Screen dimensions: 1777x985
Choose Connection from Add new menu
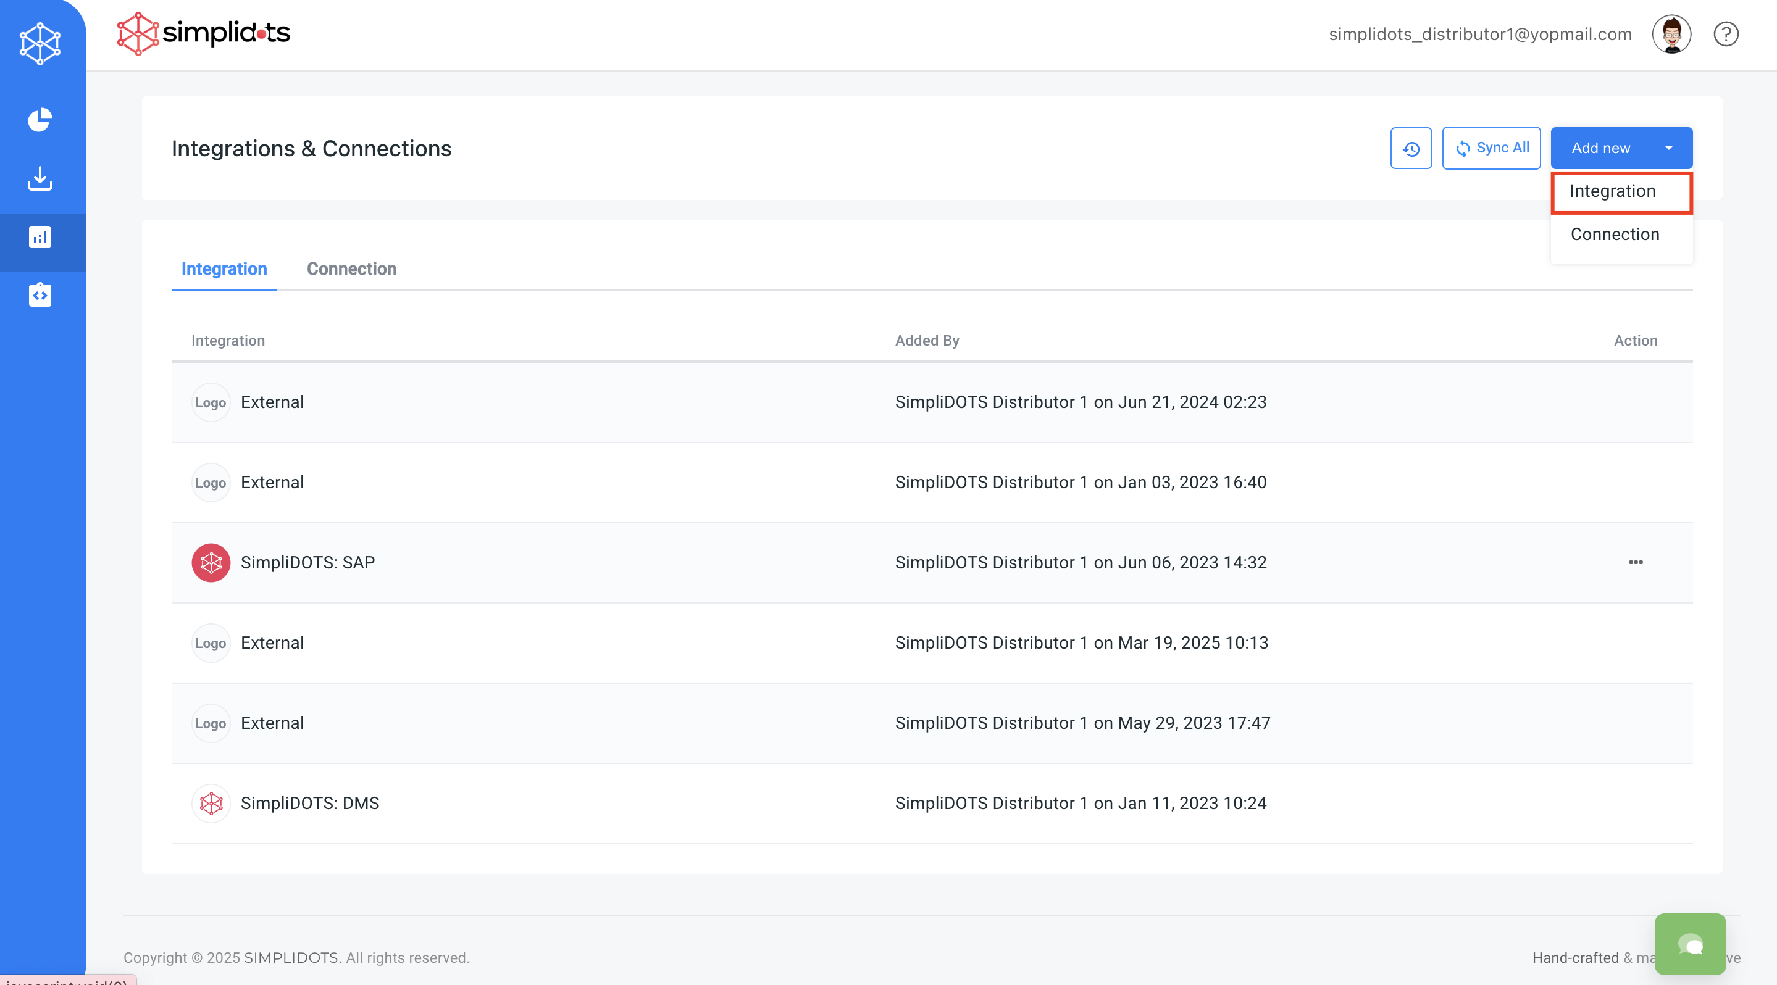point(1614,235)
